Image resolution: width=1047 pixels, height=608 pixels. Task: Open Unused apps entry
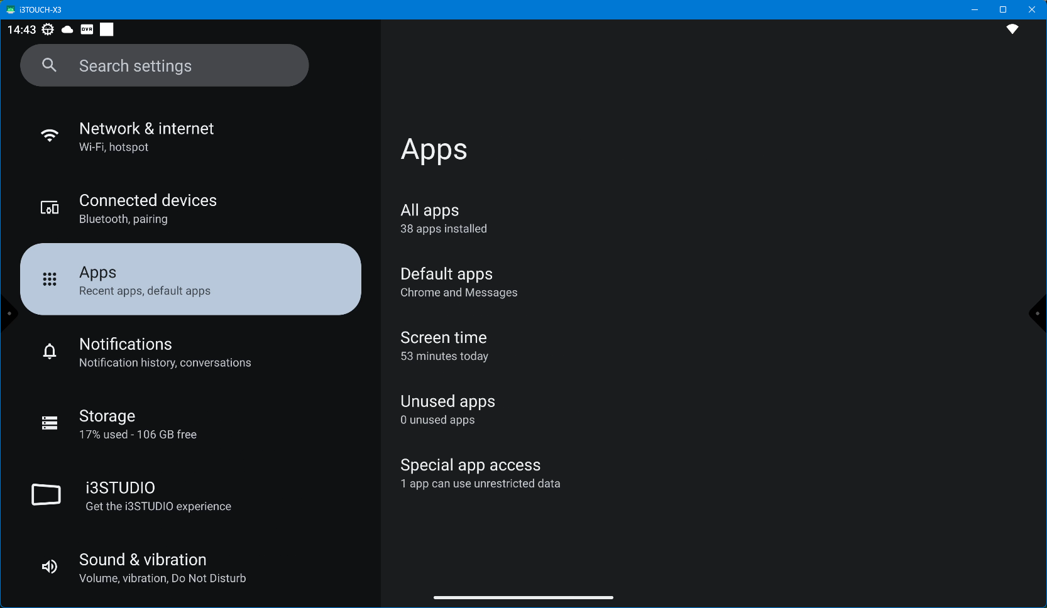click(x=447, y=410)
